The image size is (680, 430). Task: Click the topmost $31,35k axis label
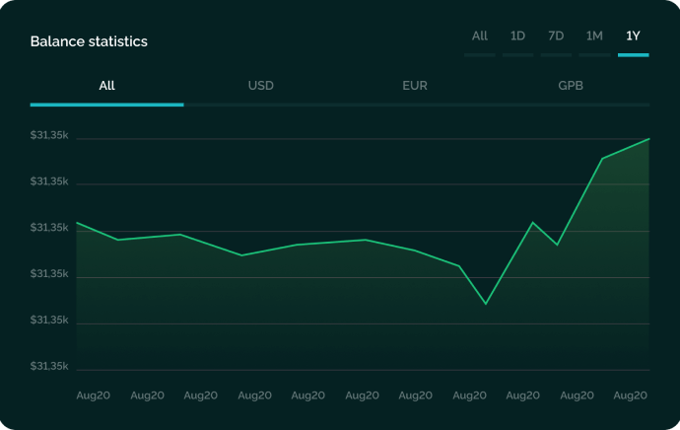[49, 135]
